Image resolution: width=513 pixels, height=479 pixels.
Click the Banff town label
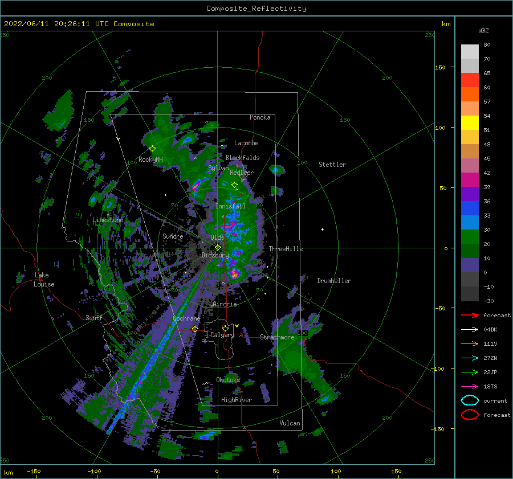tap(94, 317)
